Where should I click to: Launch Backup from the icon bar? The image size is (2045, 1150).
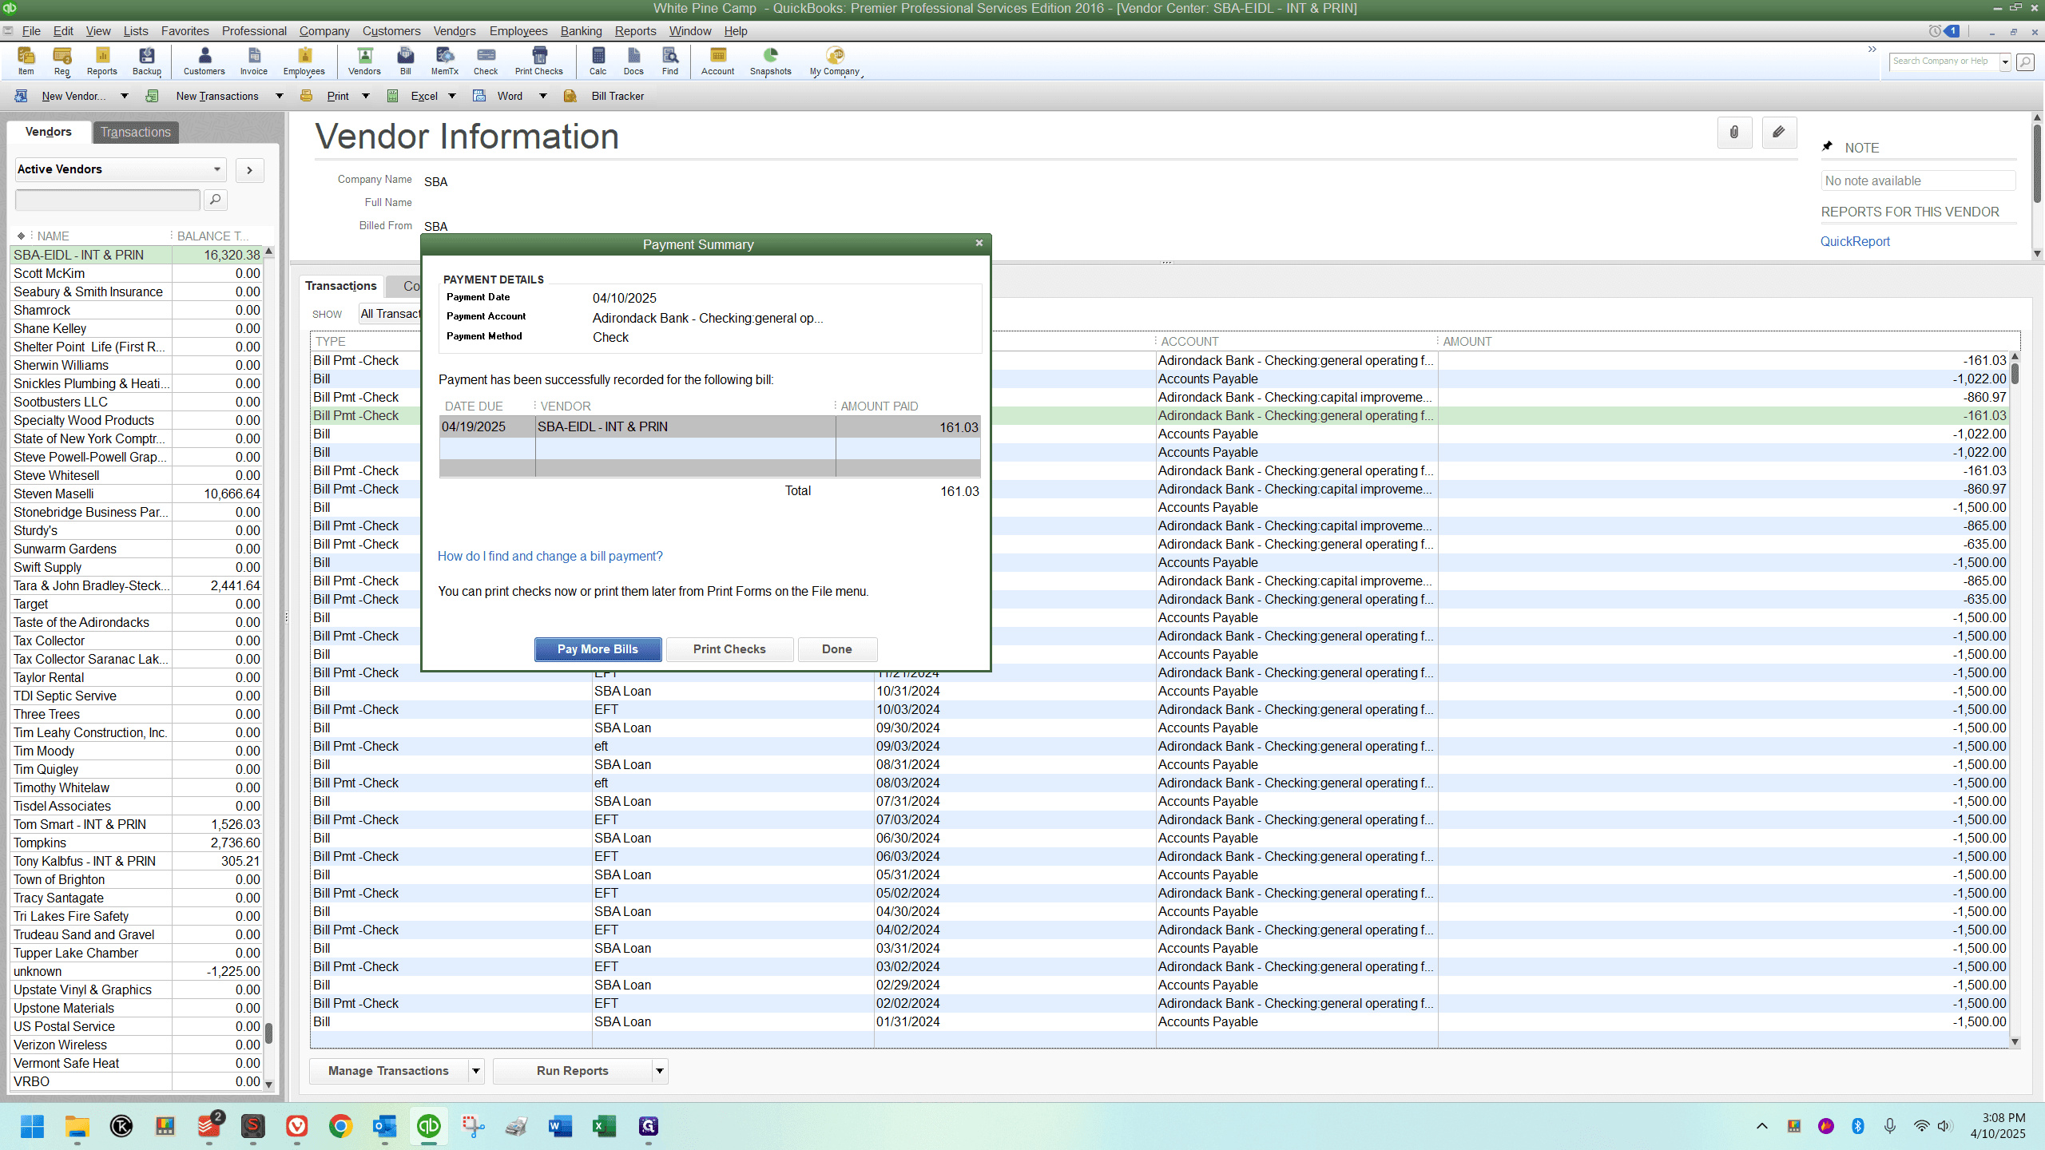[147, 61]
